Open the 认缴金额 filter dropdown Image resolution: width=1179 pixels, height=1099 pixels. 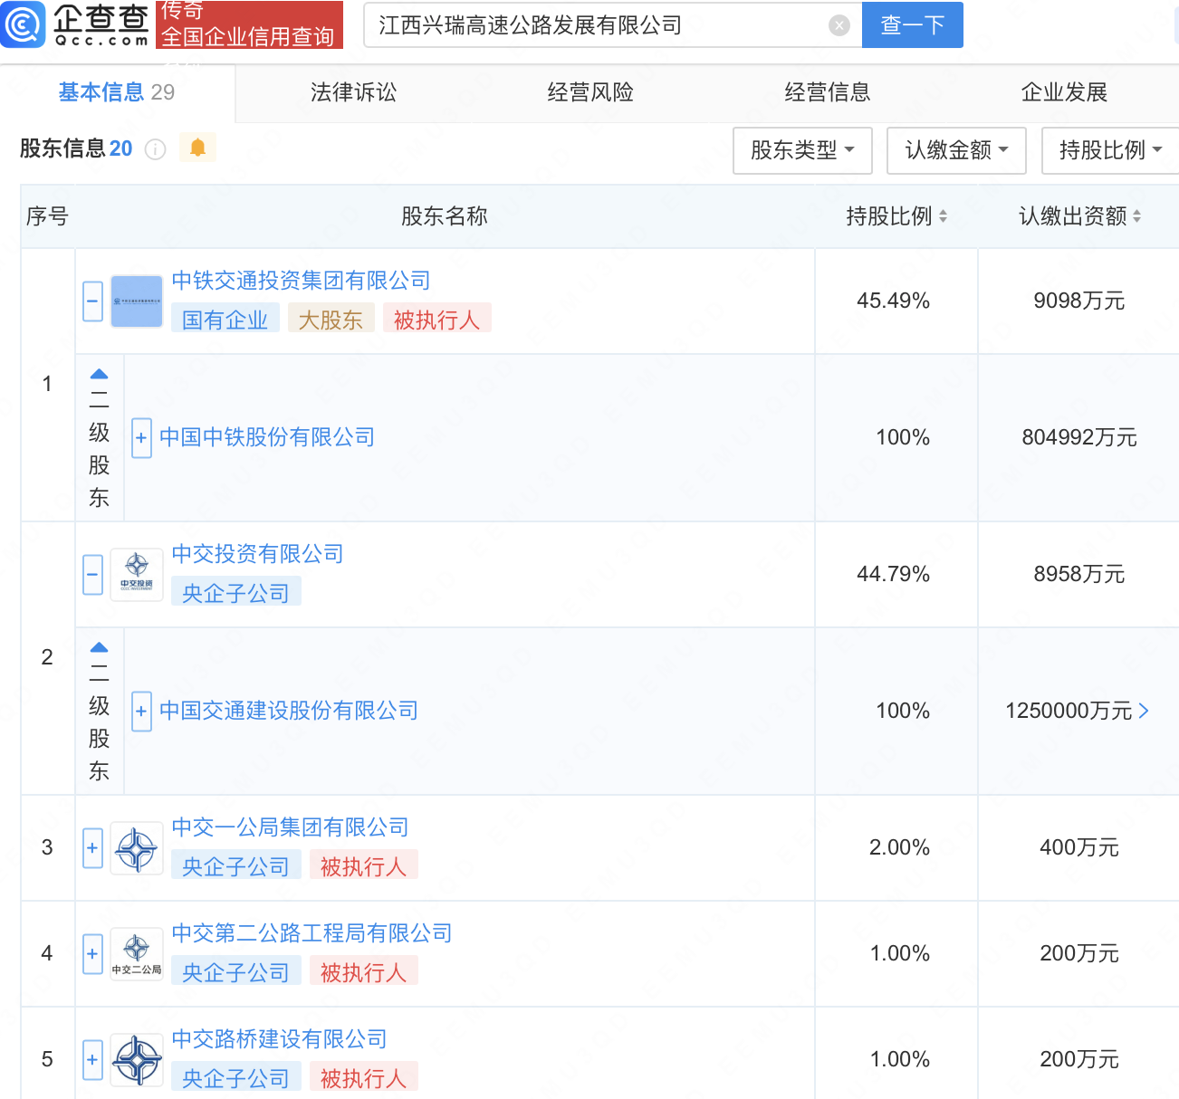[x=956, y=150]
